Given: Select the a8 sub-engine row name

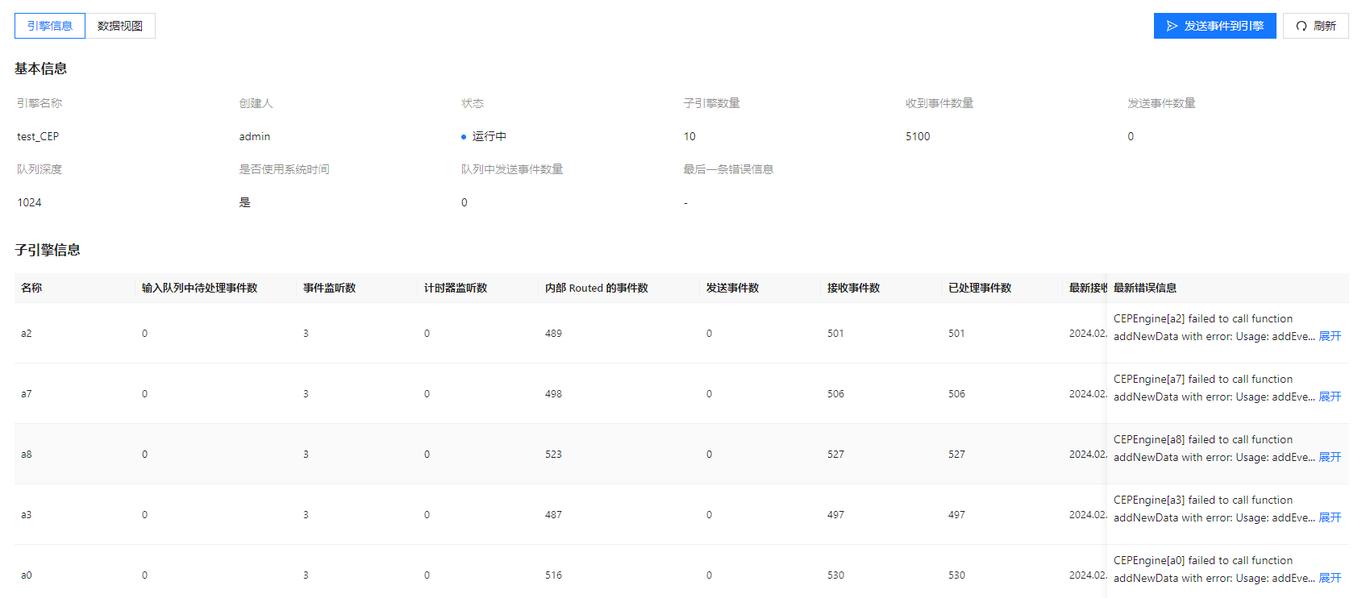Looking at the screenshot, I should coord(27,455).
